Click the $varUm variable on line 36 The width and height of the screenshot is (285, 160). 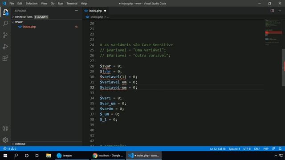tap(106, 108)
